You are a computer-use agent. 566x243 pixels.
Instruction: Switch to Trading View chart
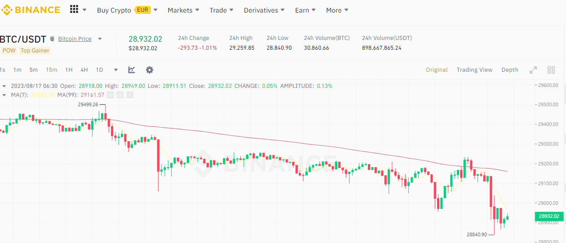474,69
